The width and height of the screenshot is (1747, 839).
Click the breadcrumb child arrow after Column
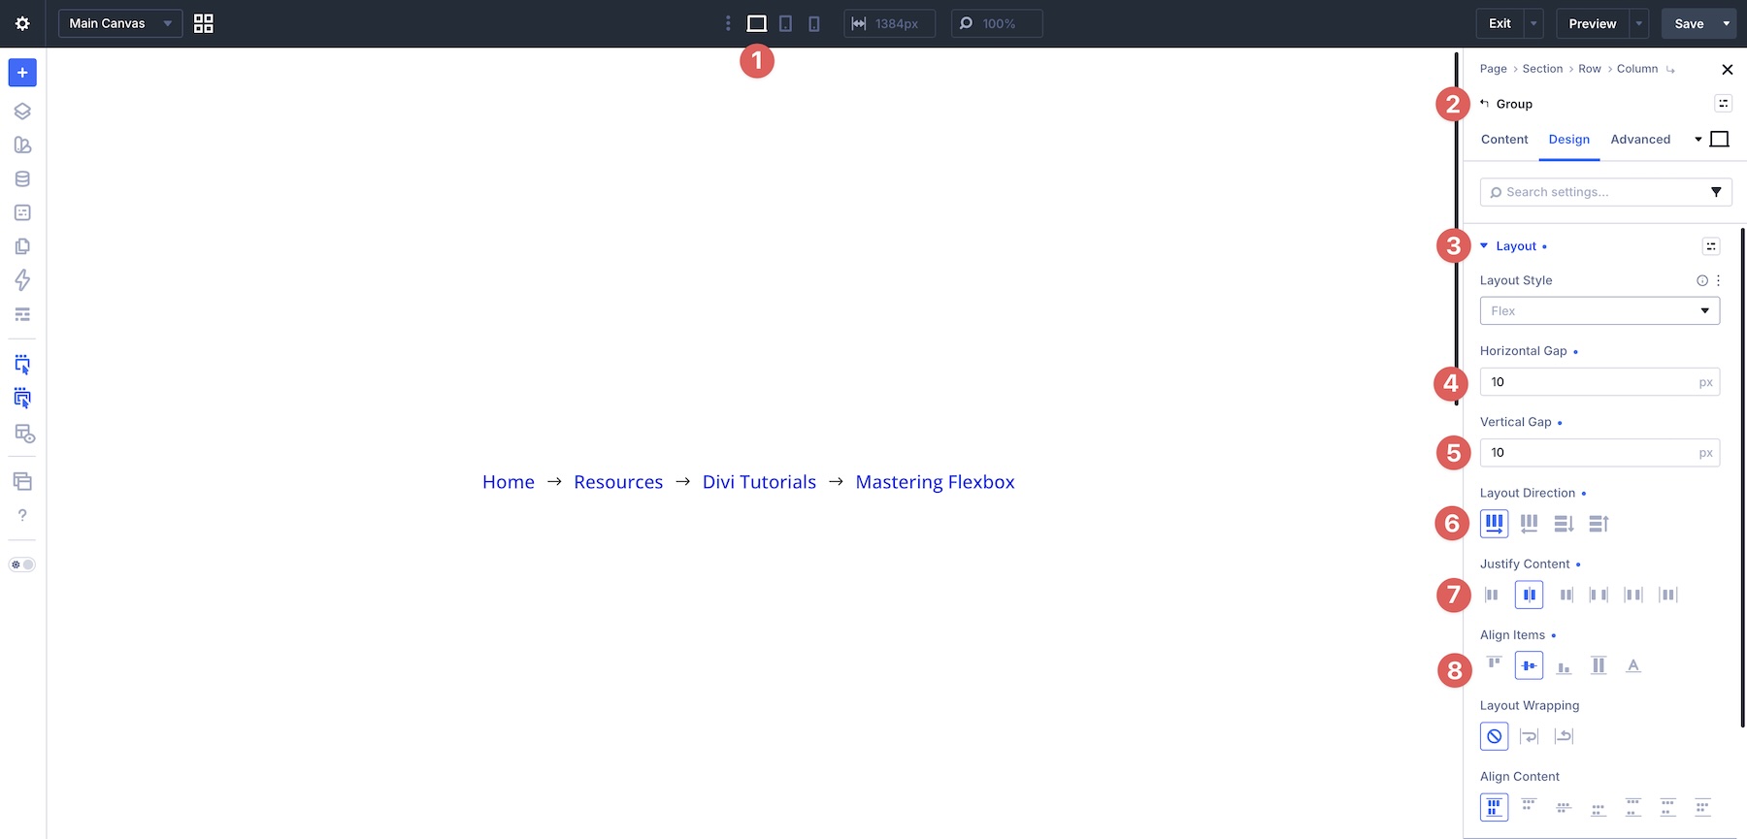[x=1670, y=70]
